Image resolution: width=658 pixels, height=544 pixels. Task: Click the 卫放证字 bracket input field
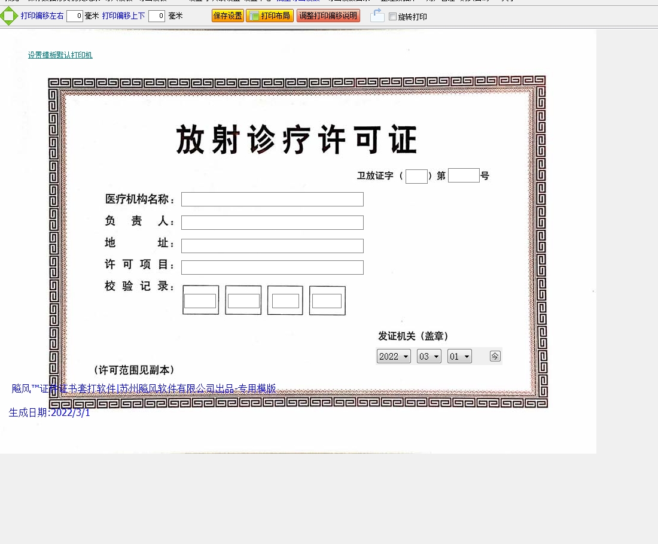416,177
